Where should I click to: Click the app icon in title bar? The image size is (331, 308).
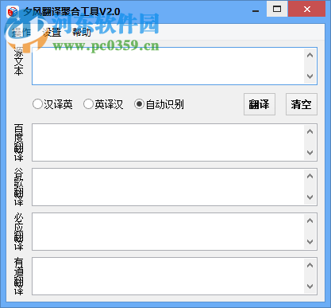pyautogui.click(x=13, y=12)
